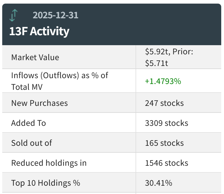Viewport: 224px width, 194px height.
Task: Click the dark header bar's empty right side
Action: coord(166,24)
